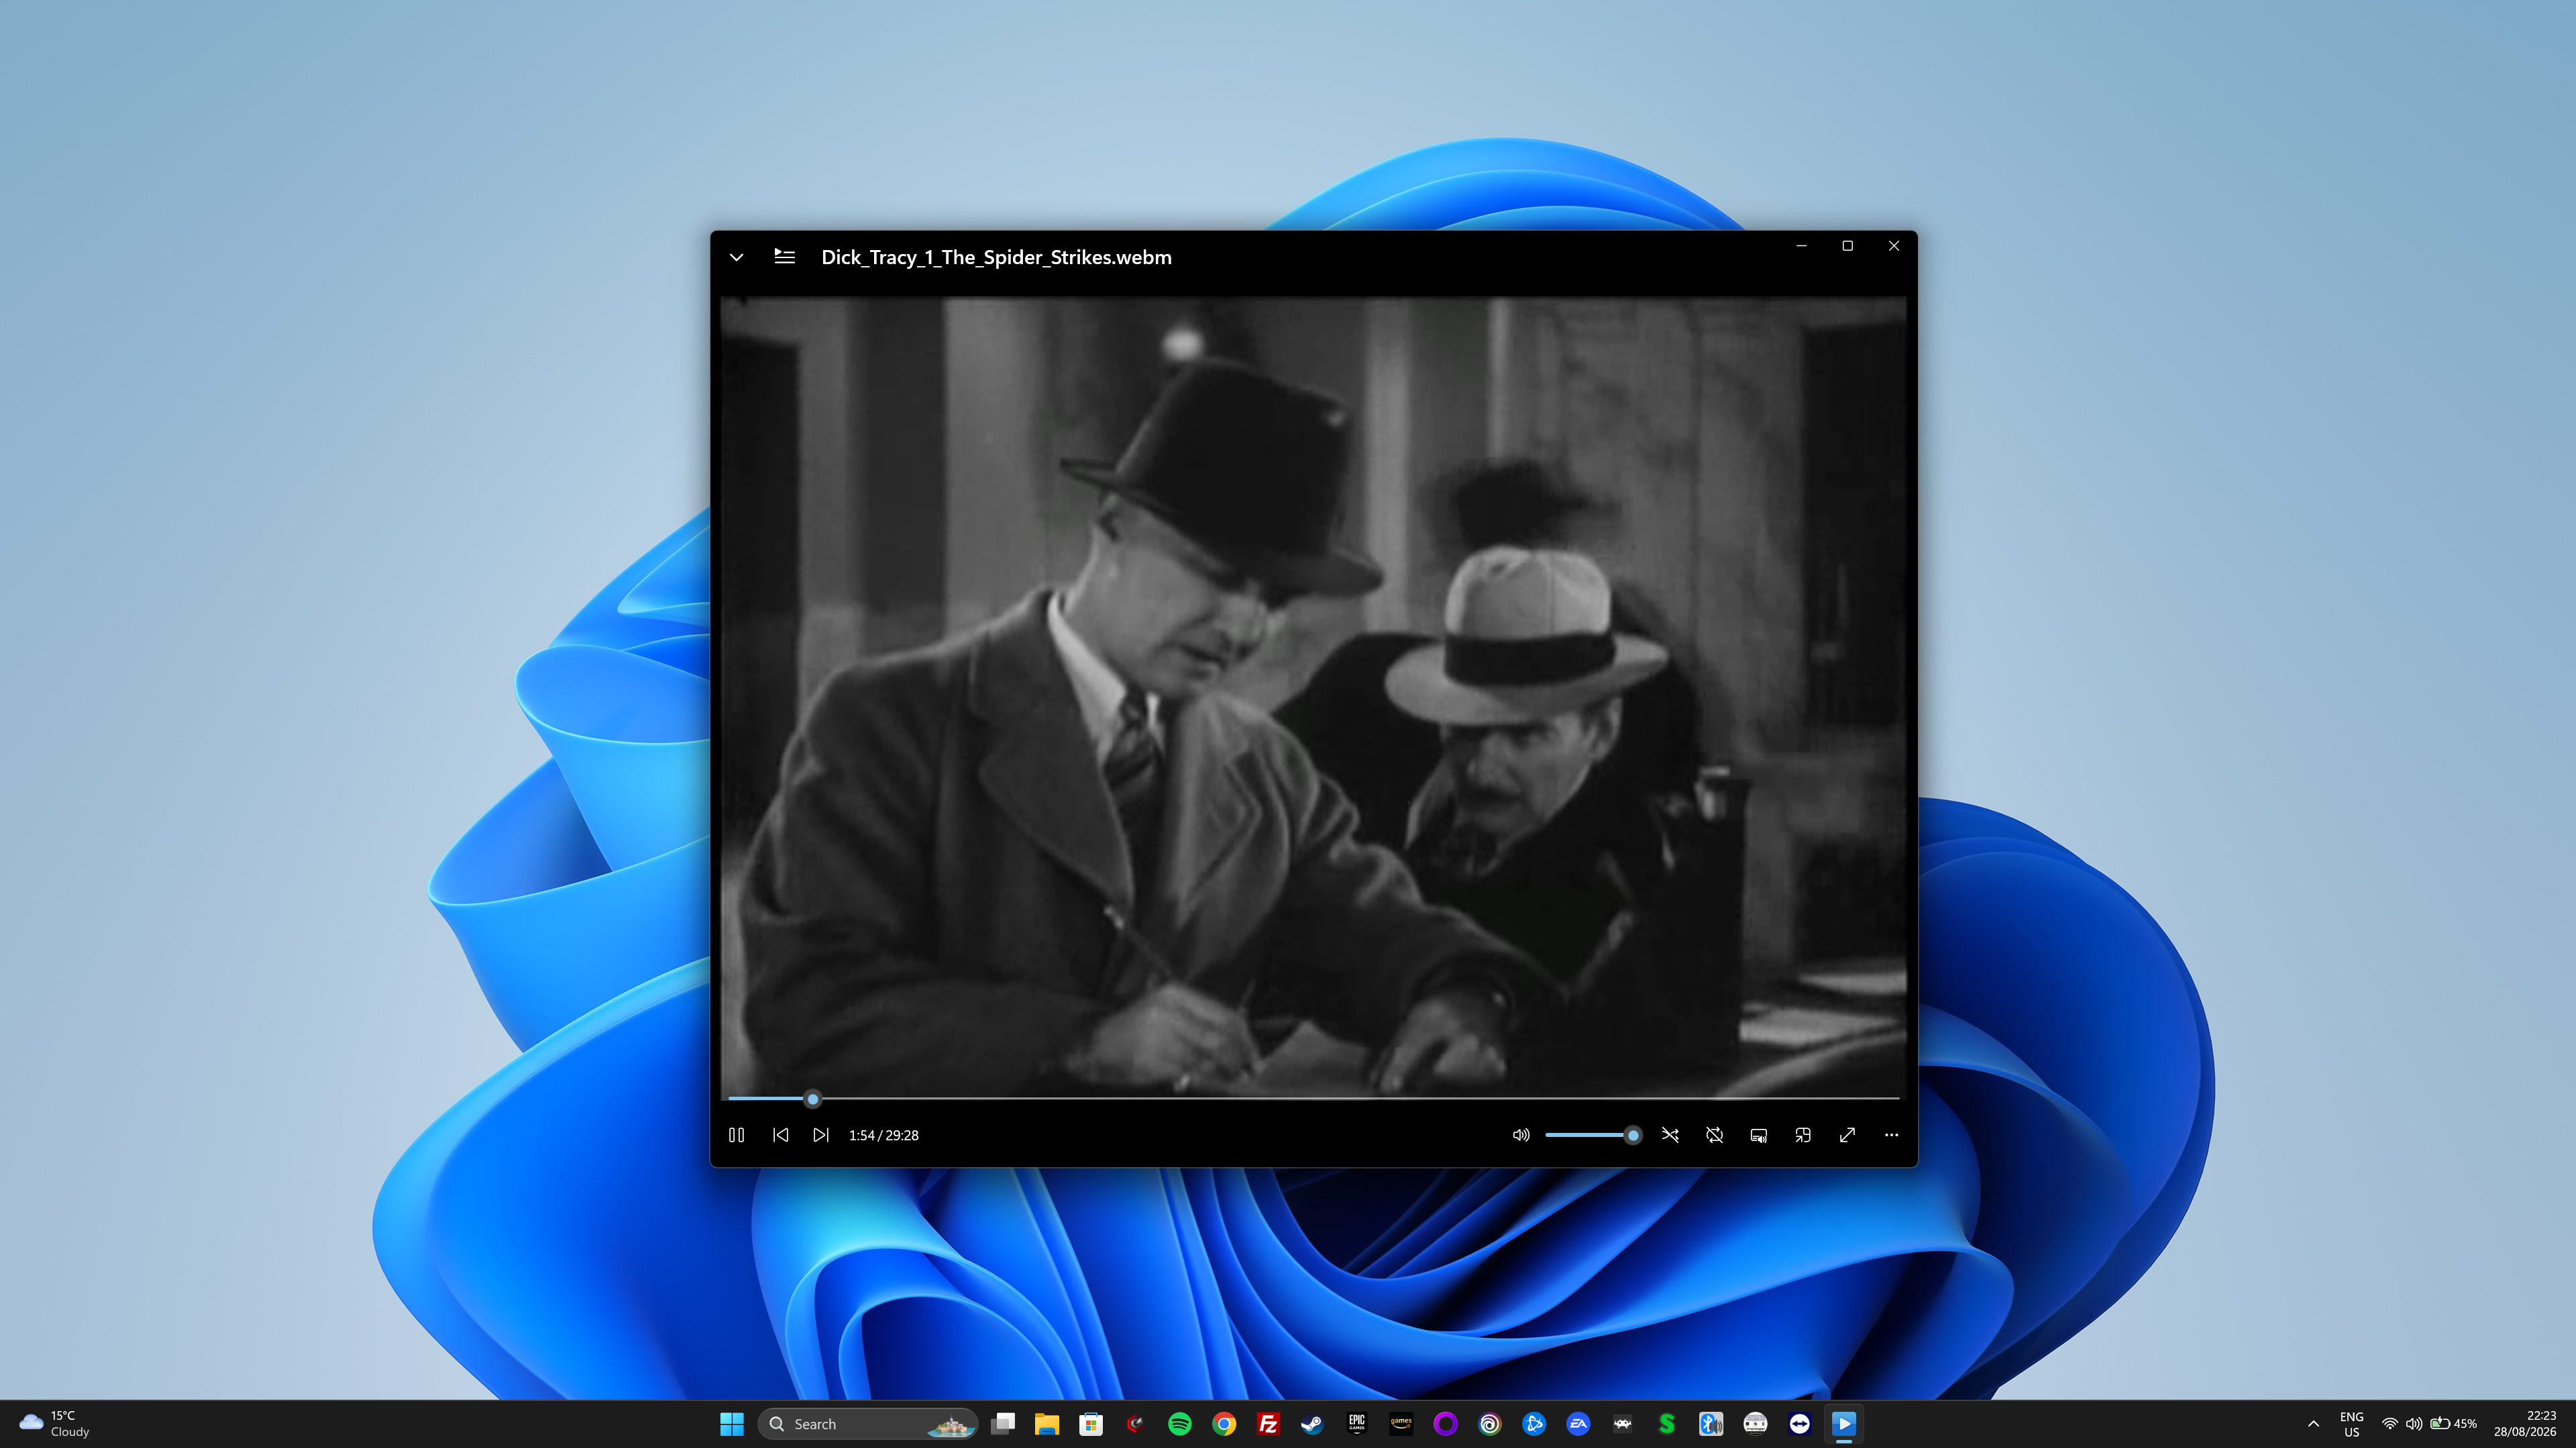This screenshot has height=1448, width=2576.
Task: Open subtitles and audio track options
Action: click(x=1758, y=1135)
